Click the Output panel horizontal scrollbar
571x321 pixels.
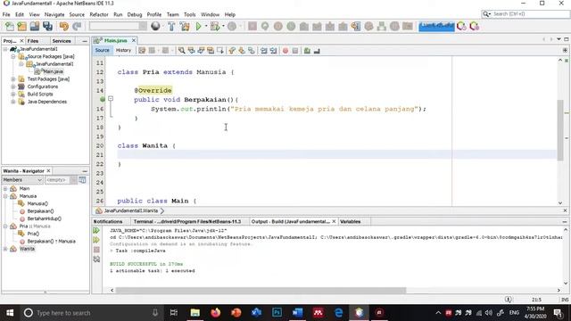click(x=261, y=290)
